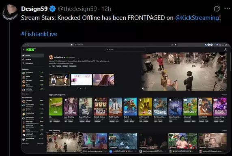
Task: Click the Grok explain icon on the tweet
Action: (217, 9)
